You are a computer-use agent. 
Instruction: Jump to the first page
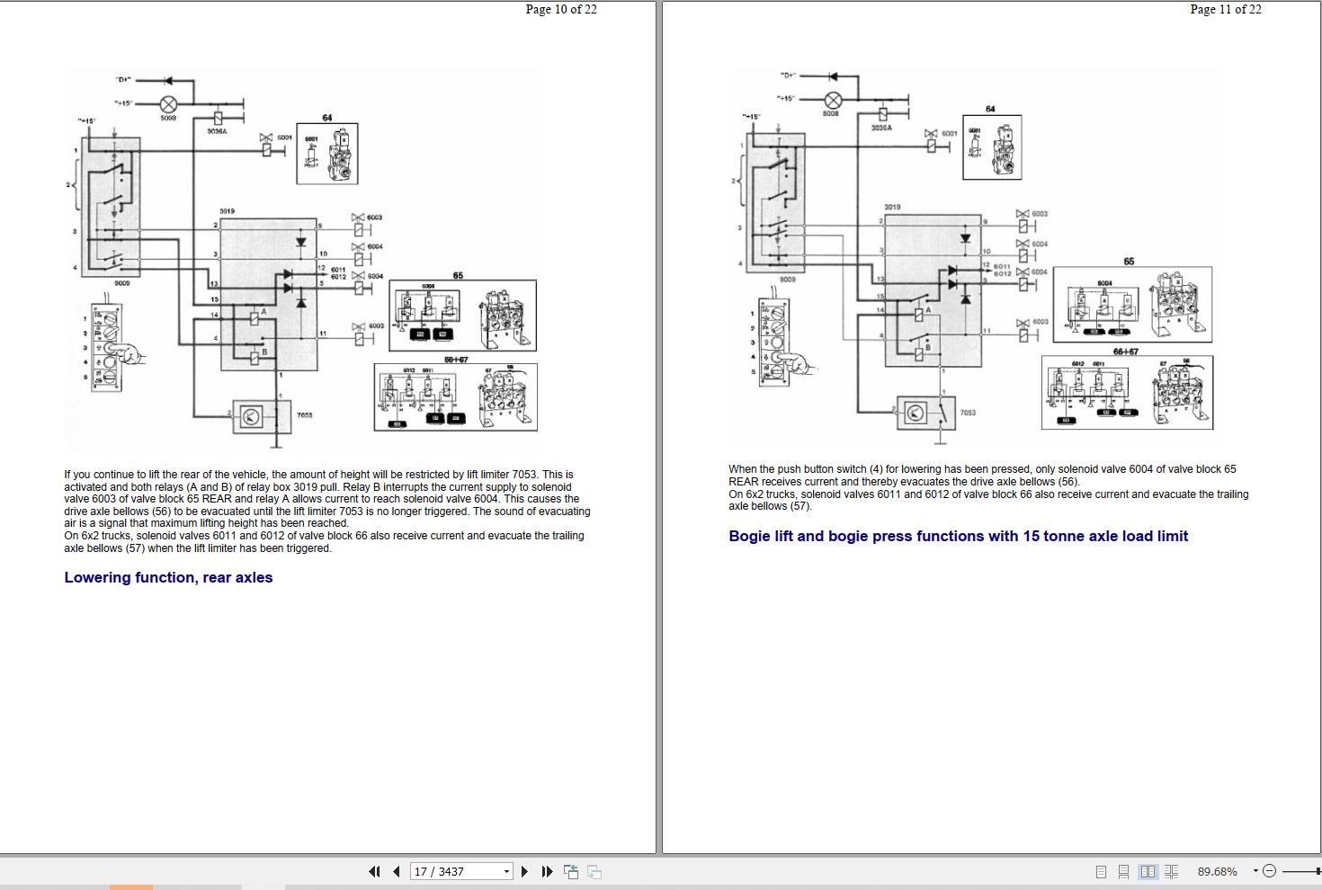pos(374,871)
